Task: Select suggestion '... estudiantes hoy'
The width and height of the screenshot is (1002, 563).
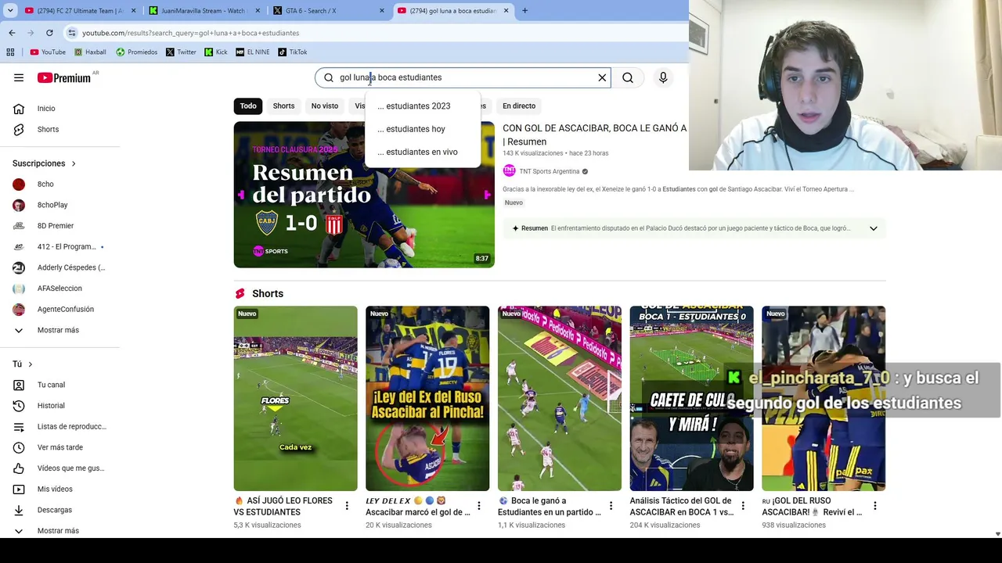Action: coord(423,129)
